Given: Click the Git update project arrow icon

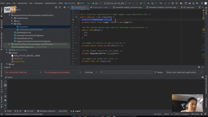Looking at the screenshot, I should (x=165, y=3).
